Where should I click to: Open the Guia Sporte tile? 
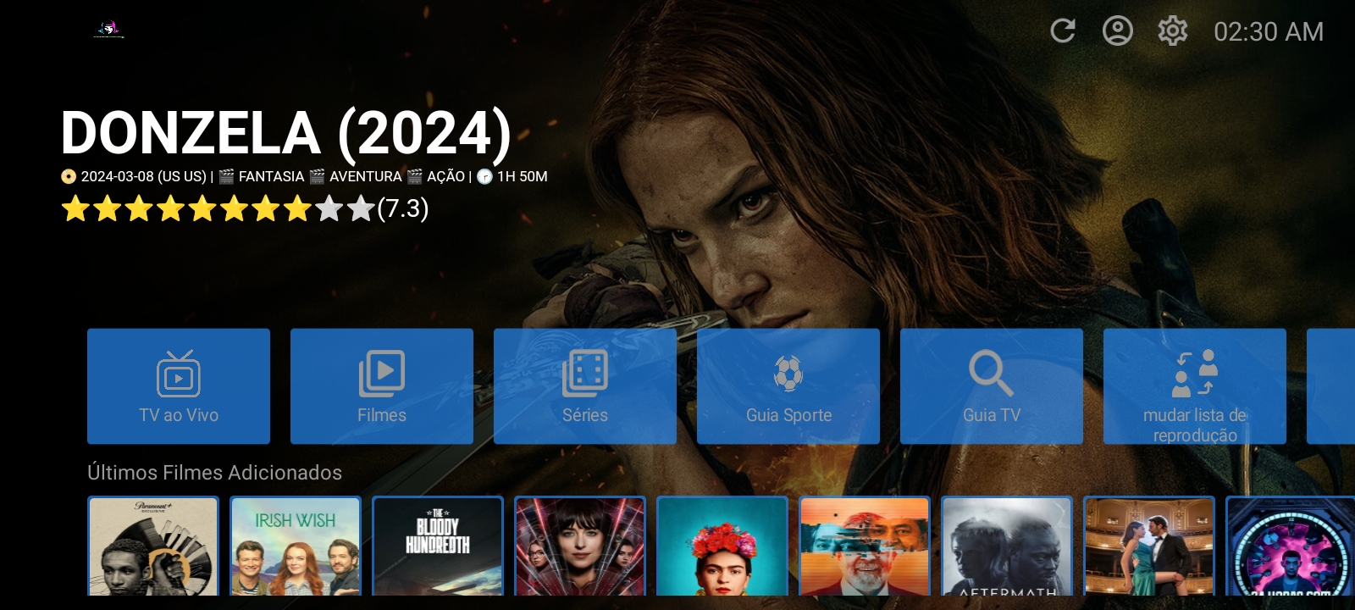pyautogui.click(x=788, y=386)
